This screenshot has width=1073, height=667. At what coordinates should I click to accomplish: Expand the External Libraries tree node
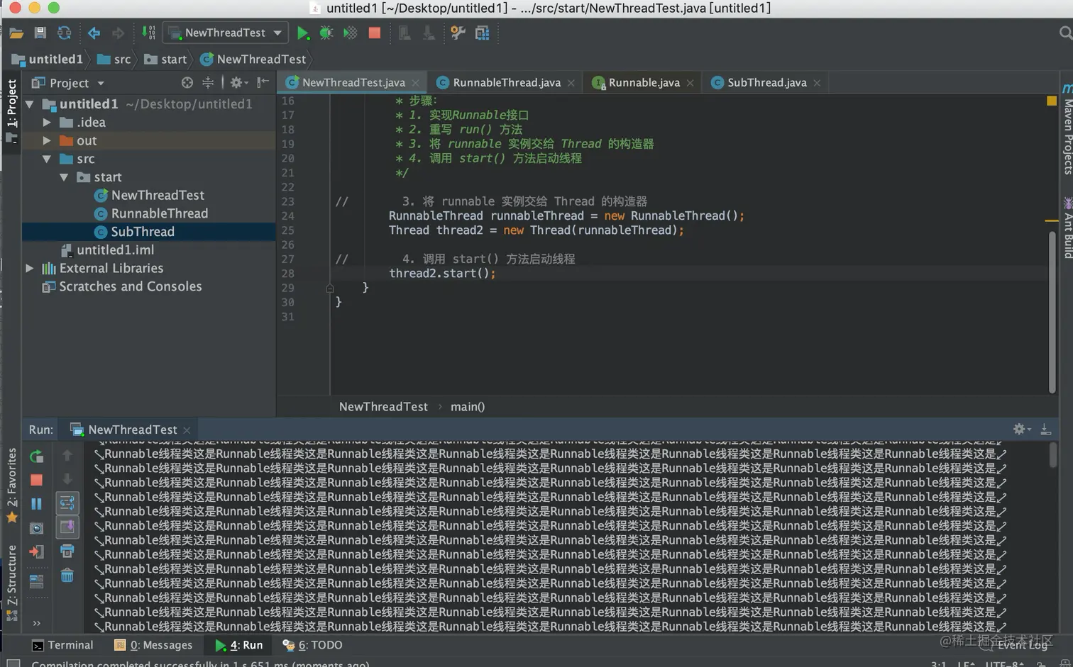pos(30,268)
